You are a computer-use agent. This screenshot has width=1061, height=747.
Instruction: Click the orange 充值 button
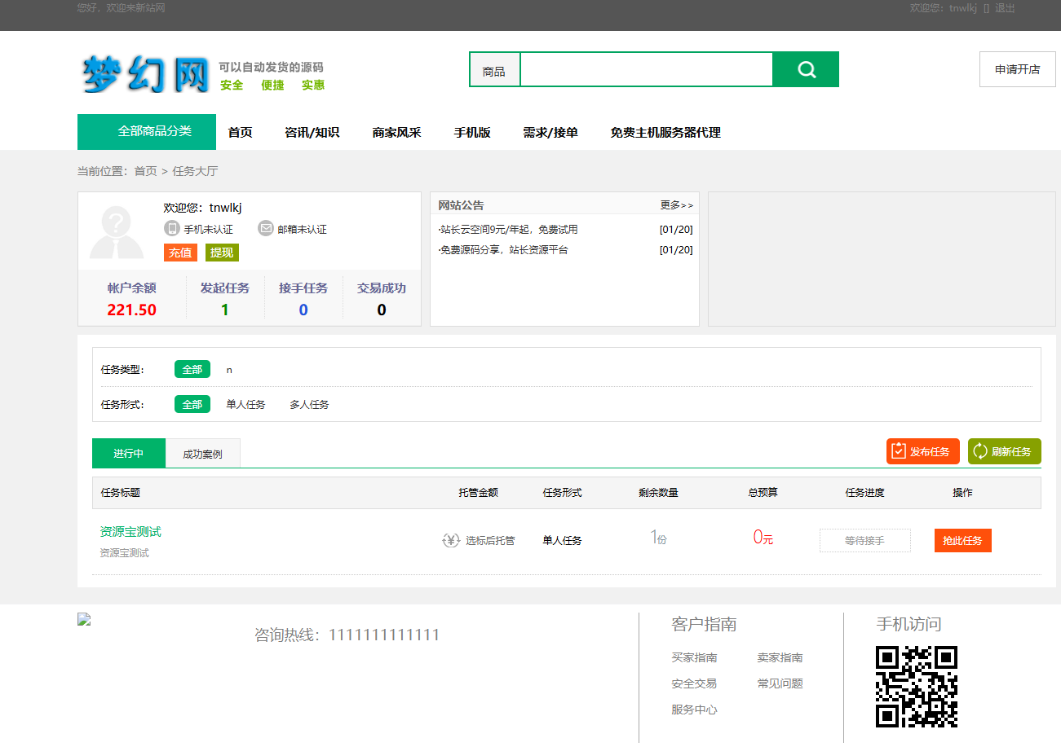pyautogui.click(x=180, y=253)
